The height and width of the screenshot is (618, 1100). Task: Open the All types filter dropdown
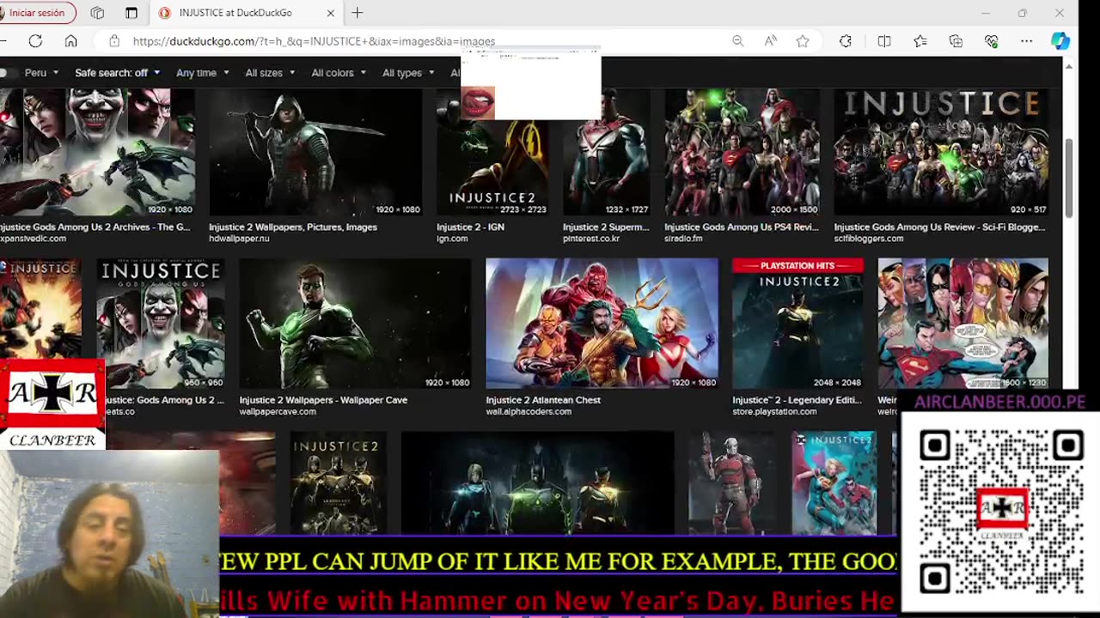pos(409,73)
